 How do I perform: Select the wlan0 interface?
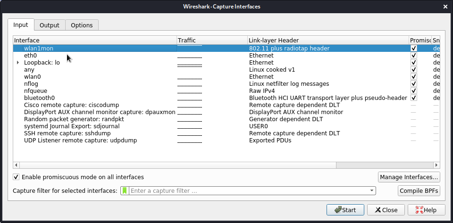(x=33, y=76)
